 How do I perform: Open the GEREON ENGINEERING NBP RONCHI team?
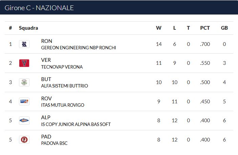click(x=79, y=48)
